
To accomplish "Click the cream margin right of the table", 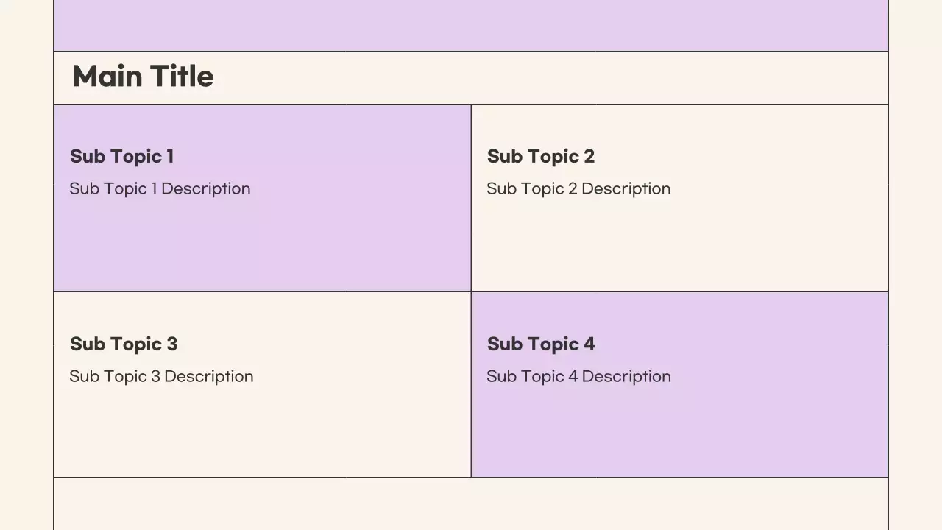I will [915, 265].
